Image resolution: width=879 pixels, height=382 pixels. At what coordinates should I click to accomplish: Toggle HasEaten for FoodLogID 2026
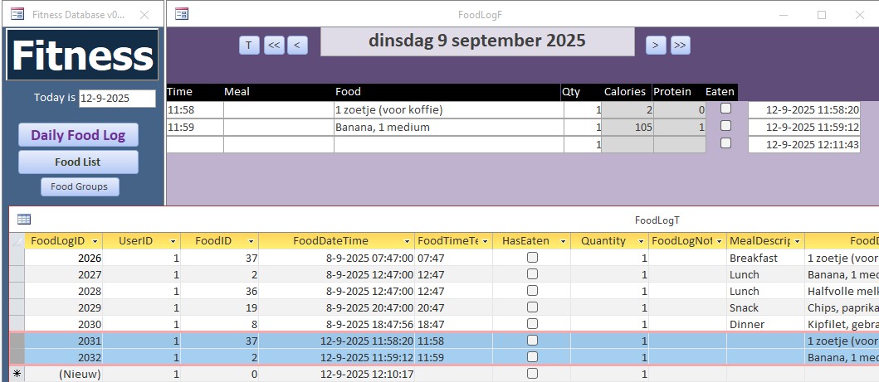click(532, 258)
